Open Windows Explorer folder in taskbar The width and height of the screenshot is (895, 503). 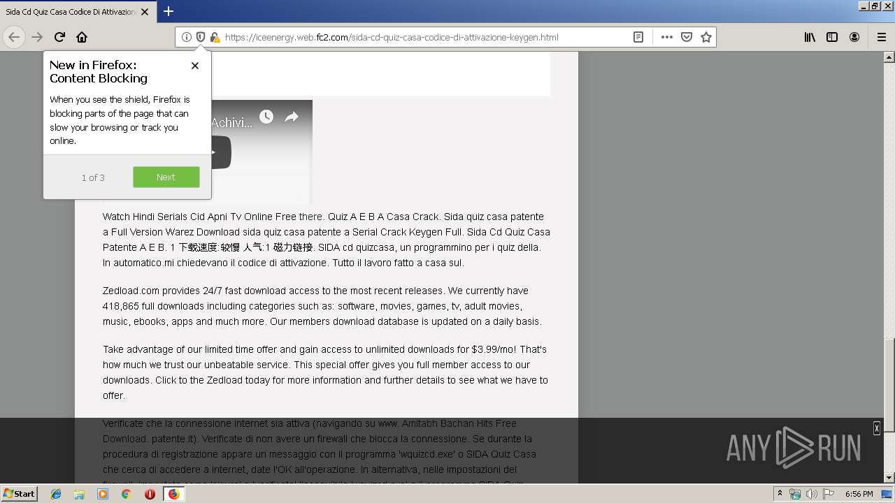click(79, 494)
